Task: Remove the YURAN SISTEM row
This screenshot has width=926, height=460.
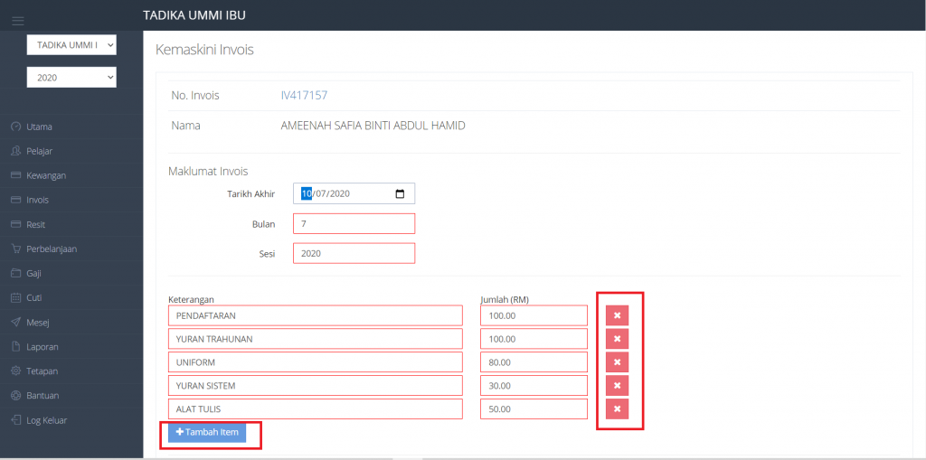Action: 617,386
